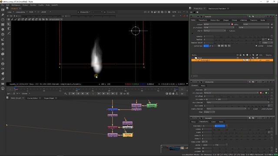Select the Roto selection arrow tool
The height and width of the screenshot is (156, 278).
click(x=9, y=24)
